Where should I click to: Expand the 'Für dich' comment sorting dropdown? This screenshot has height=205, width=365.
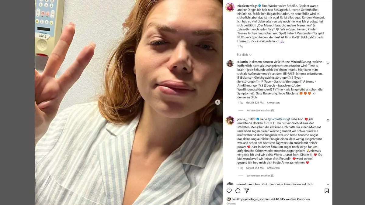(x=244, y=55)
